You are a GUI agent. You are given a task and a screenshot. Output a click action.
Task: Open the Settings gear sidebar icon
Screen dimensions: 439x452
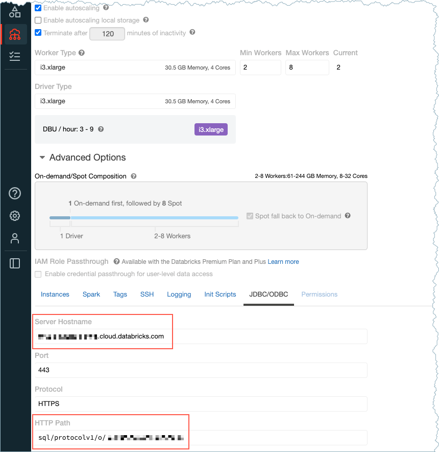15,216
